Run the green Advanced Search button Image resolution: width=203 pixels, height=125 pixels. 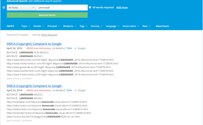tap(47, 15)
